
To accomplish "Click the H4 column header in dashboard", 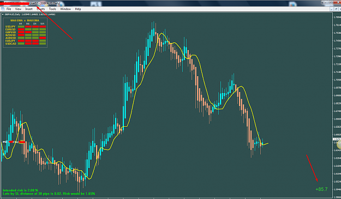I will pyautogui.click(x=28, y=23).
